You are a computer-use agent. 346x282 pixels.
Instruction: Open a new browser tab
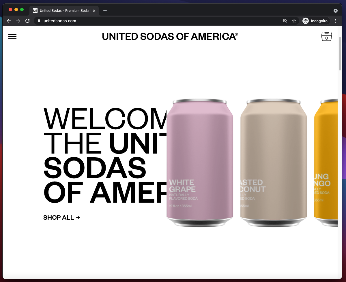pos(105,11)
